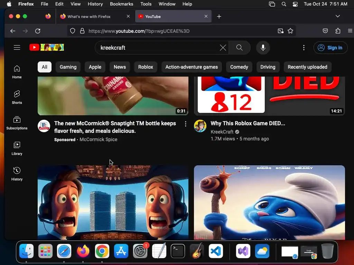354x265 pixels.
Task: Launch Terminal from the Dock
Action: tap(178, 251)
